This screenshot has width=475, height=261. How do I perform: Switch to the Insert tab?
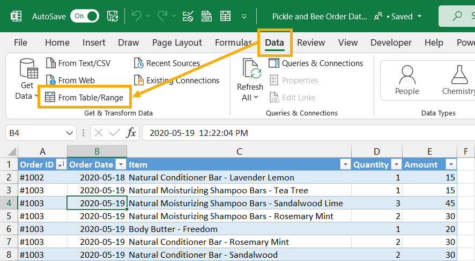(94, 42)
